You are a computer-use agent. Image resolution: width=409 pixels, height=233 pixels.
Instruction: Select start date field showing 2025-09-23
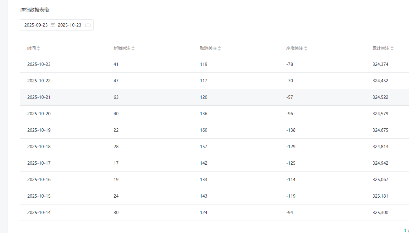tap(36, 25)
